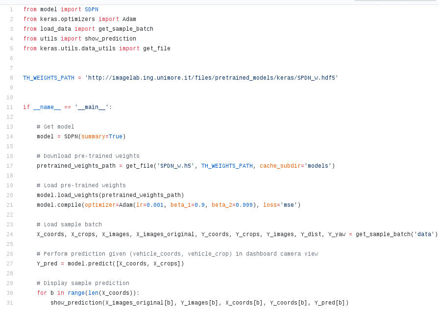Click the "# Download pre-trained weights" comment
The height and width of the screenshot is (309, 439).
(x=88, y=156)
